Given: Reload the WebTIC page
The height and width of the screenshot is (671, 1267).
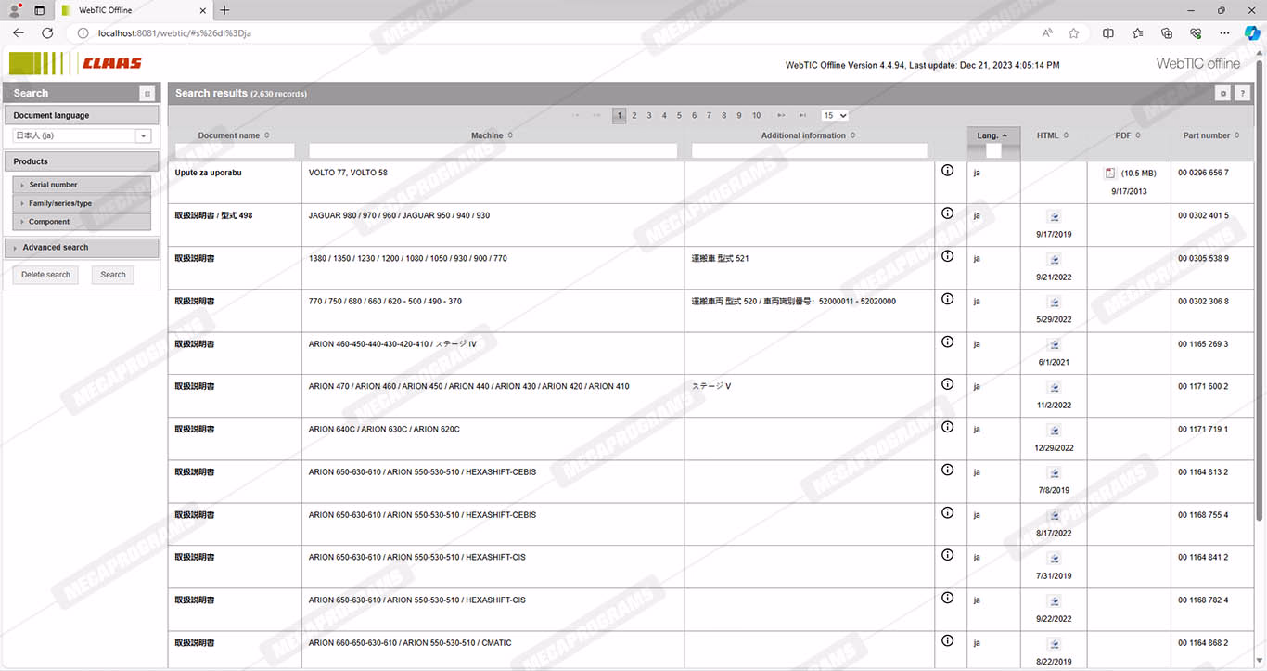Looking at the screenshot, I should click(x=47, y=32).
